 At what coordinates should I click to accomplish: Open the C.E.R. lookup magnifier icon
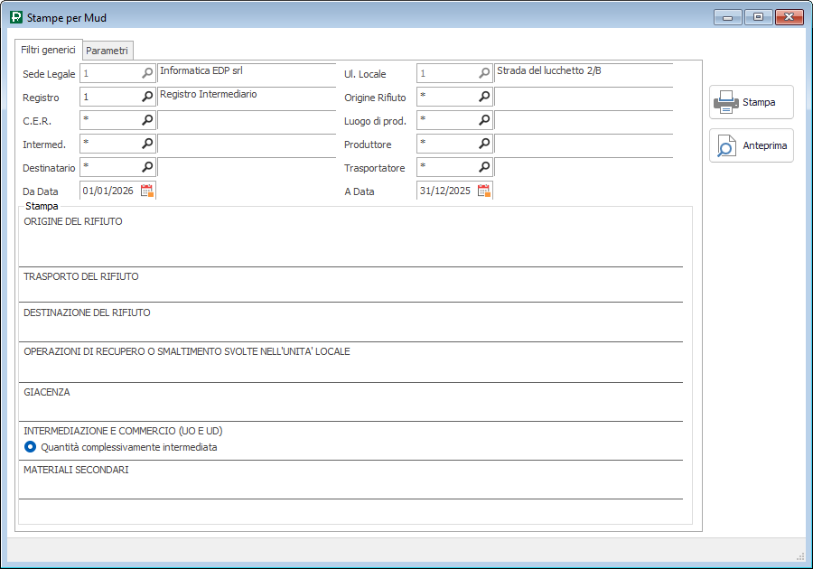click(147, 120)
